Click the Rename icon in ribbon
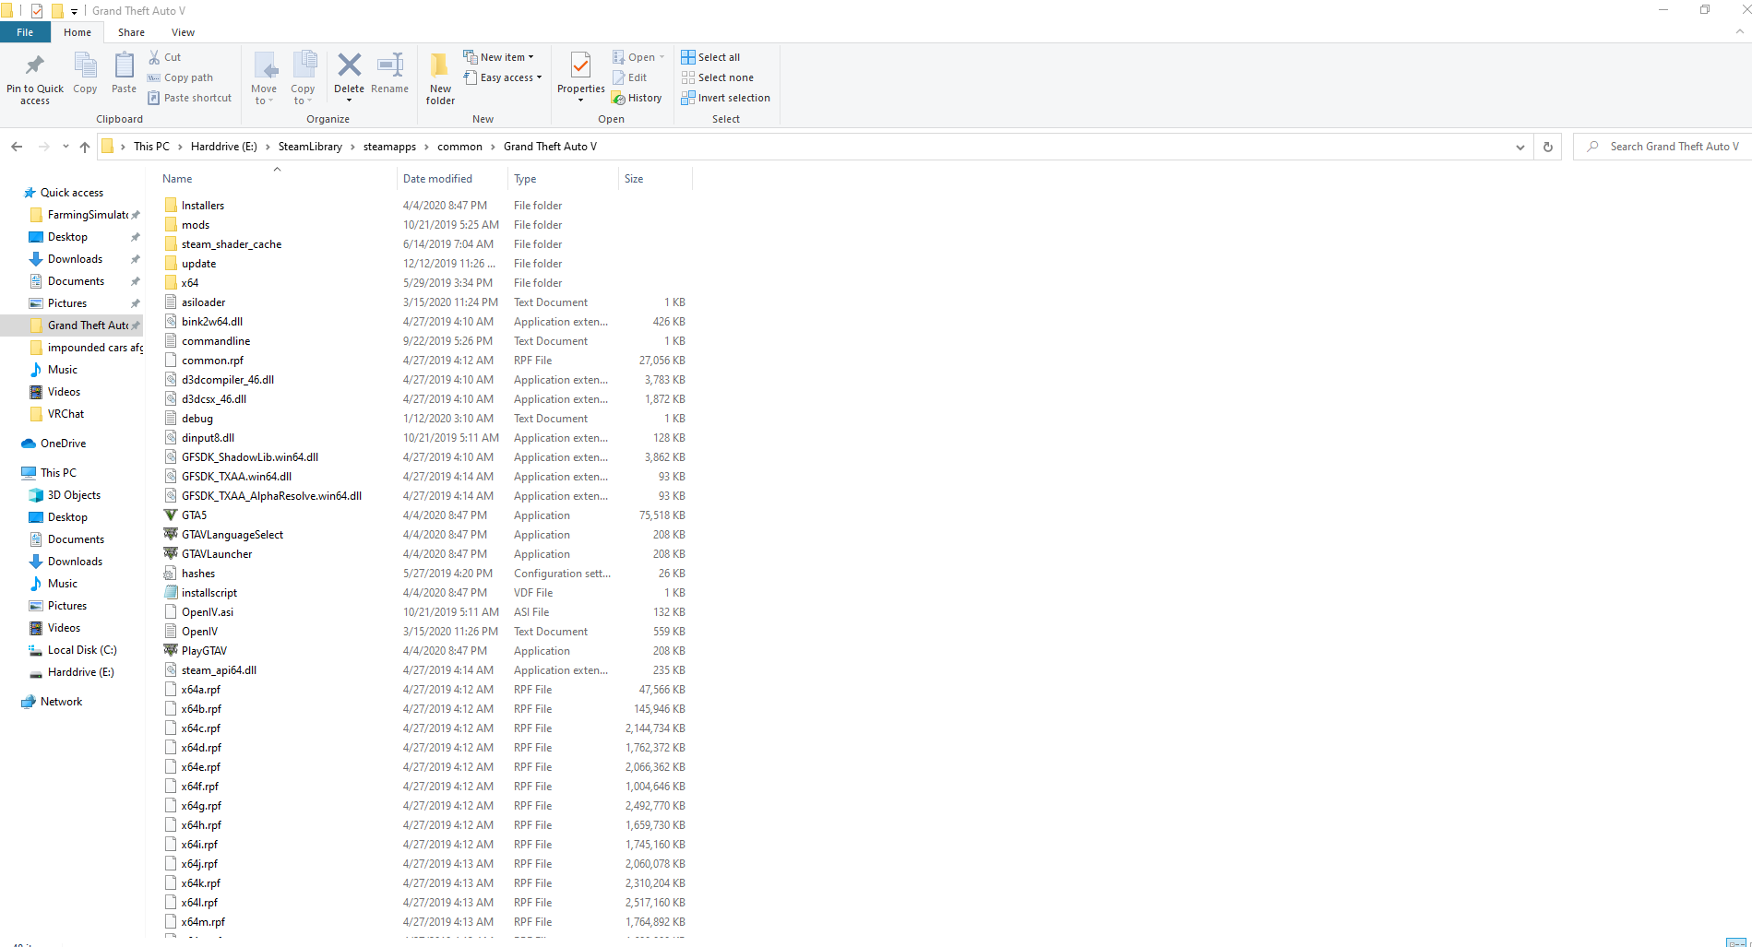Screen dimensions: 1752x947 [x=389, y=66]
